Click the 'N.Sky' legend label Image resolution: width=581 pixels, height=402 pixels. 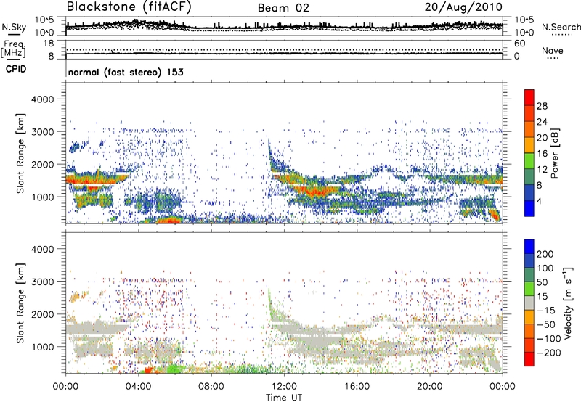coord(14,27)
